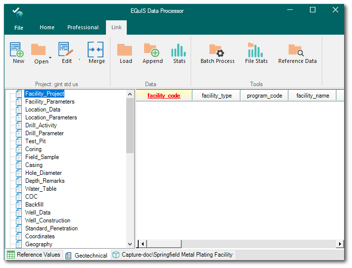352x268 pixels.
Task: Open the File menu
Action: click(19, 28)
